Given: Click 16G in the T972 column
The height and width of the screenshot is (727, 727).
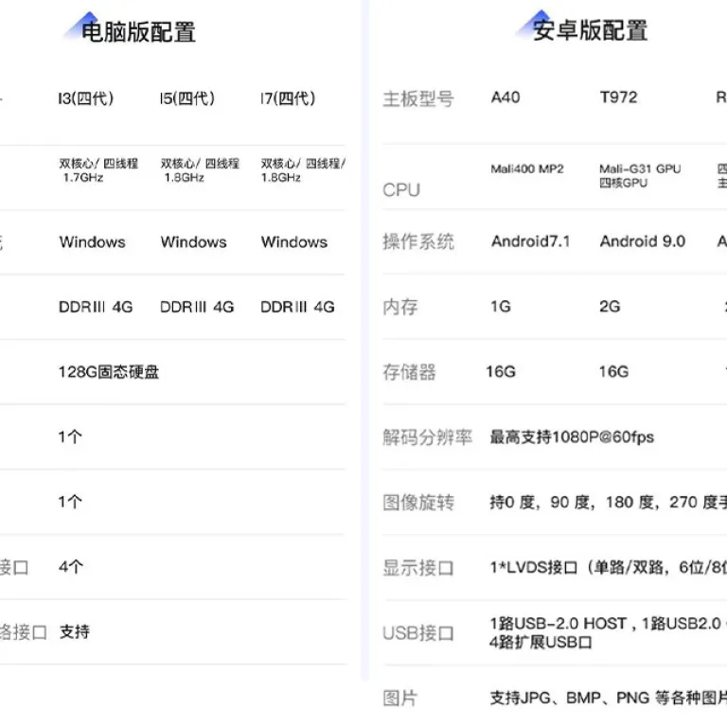Looking at the screenshot, I should (613, 371).
